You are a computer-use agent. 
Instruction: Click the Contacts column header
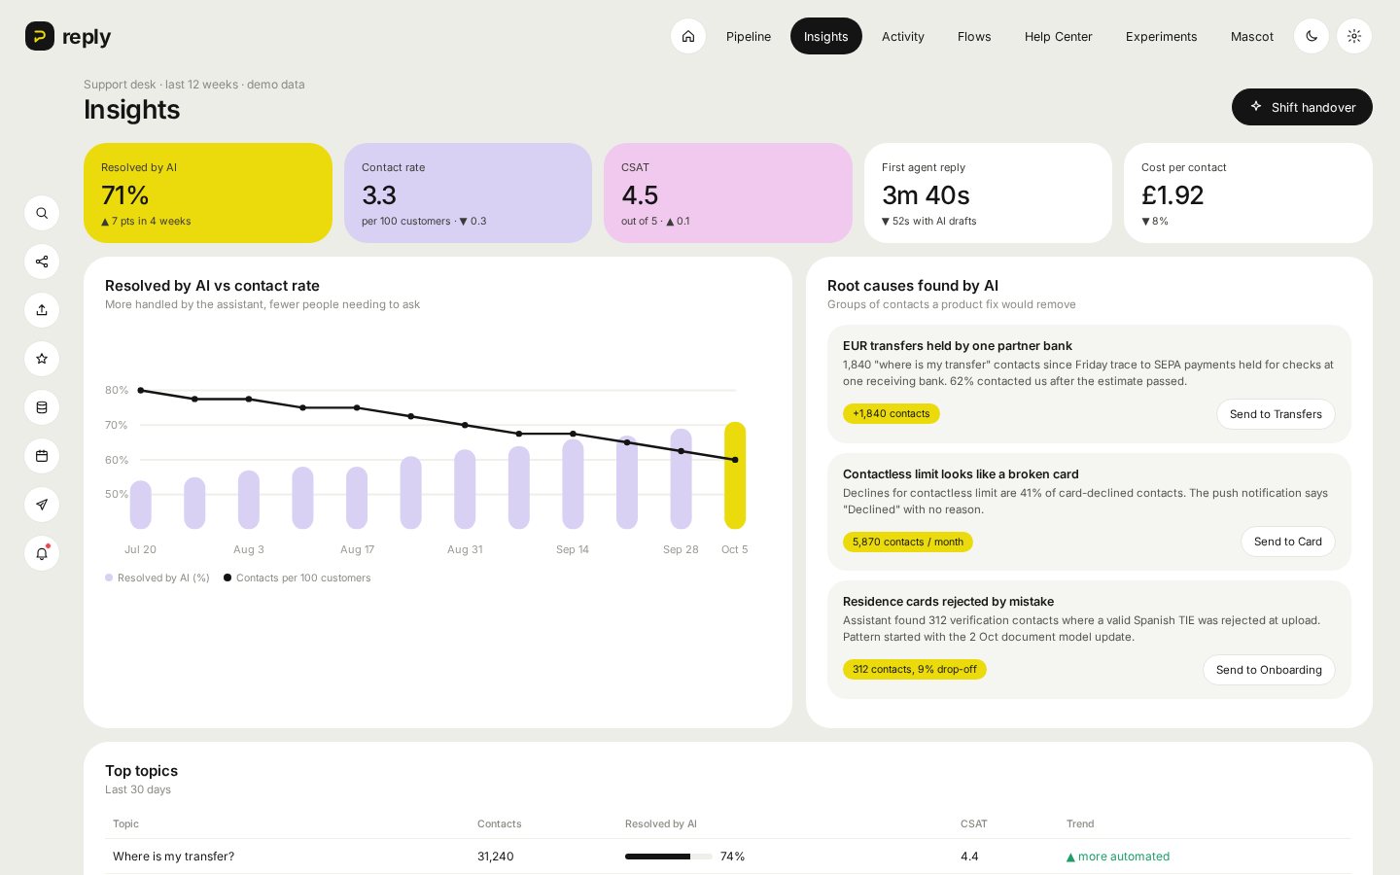(500, 823)
